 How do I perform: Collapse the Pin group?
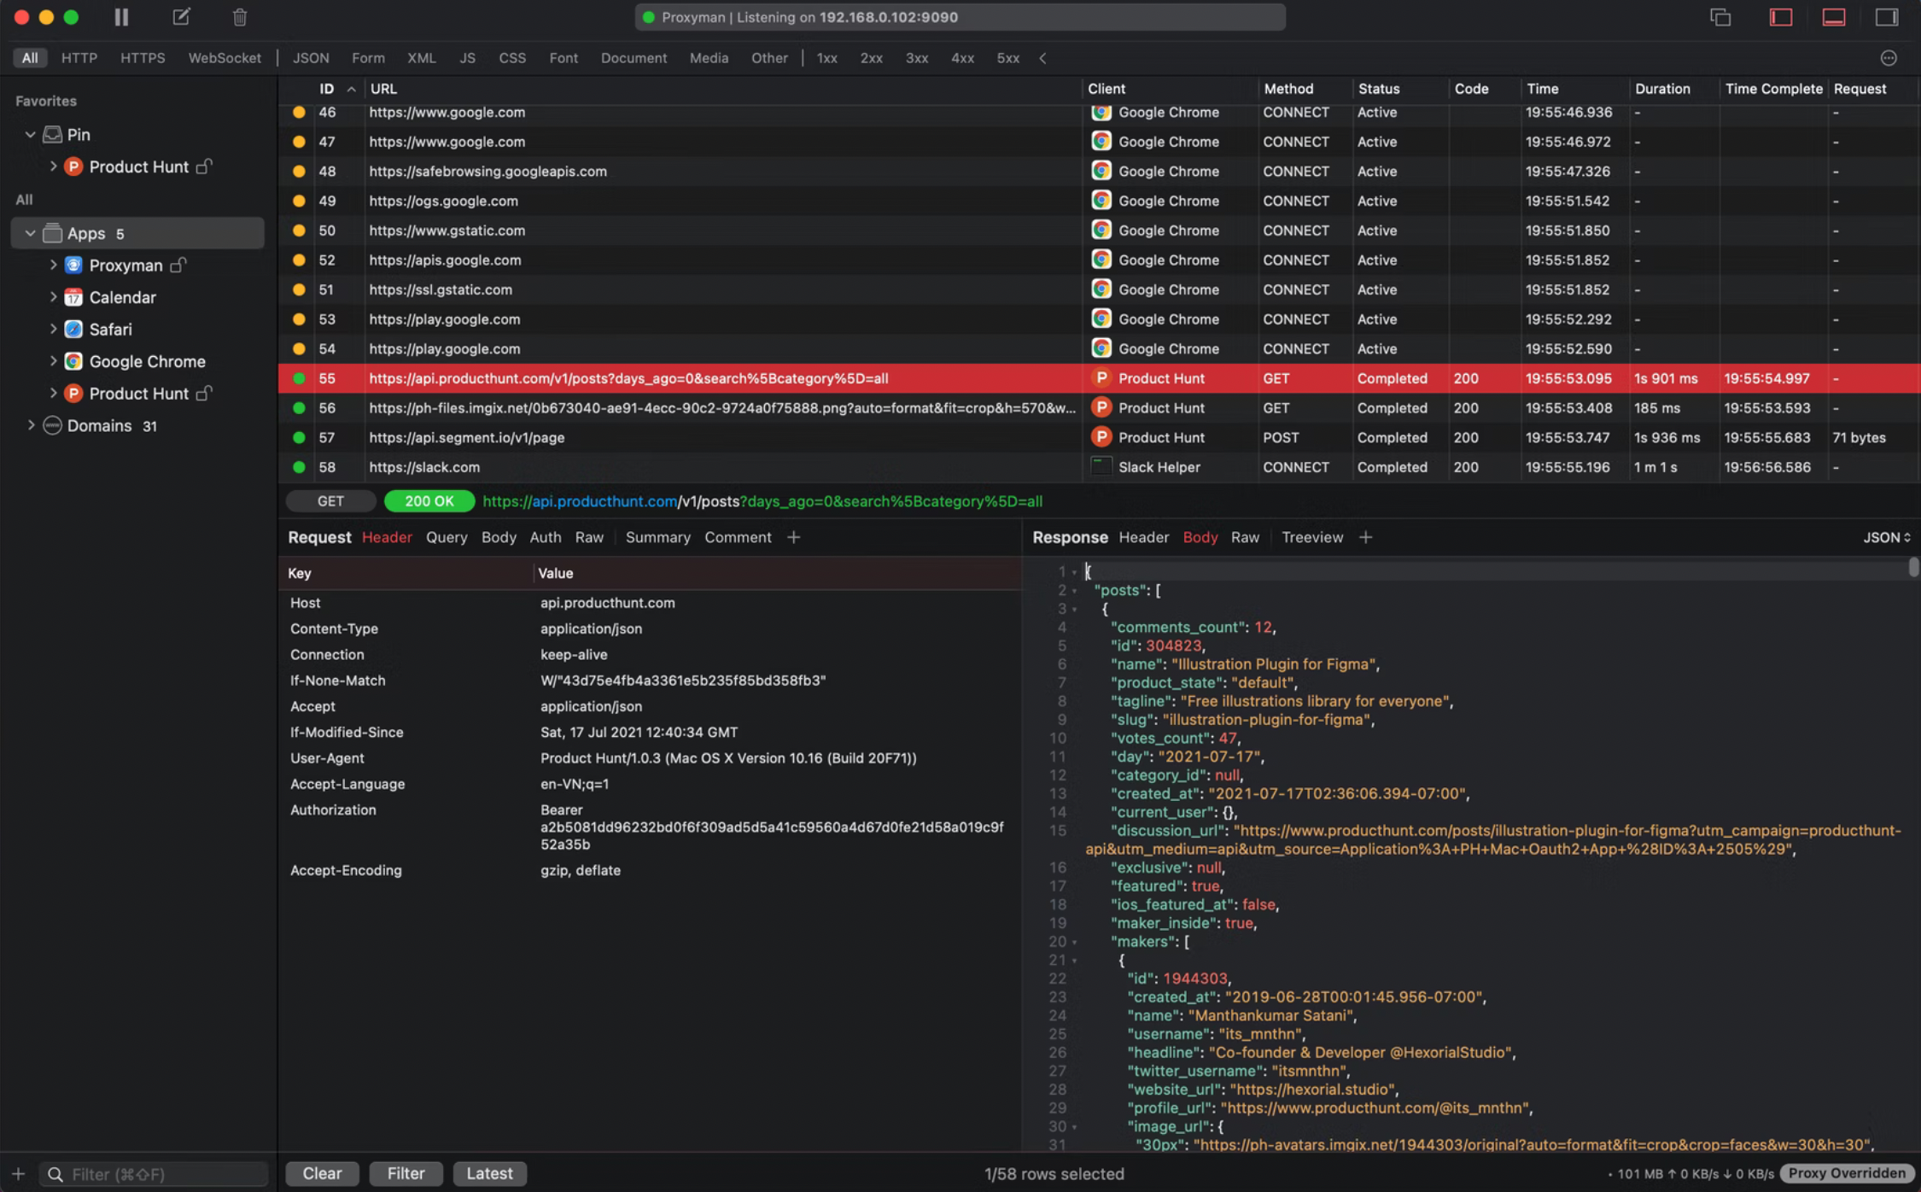click(30, 134)
